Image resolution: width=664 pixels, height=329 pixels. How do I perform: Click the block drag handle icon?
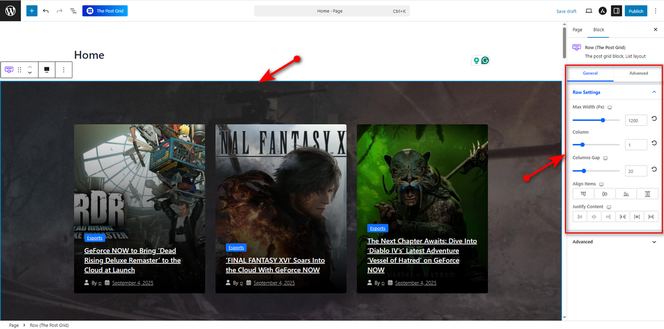20,70
